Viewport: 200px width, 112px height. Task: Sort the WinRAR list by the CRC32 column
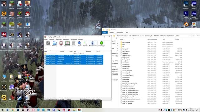(98, 52)
